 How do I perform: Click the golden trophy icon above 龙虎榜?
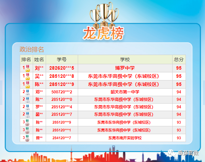click(x=104, y=15)
